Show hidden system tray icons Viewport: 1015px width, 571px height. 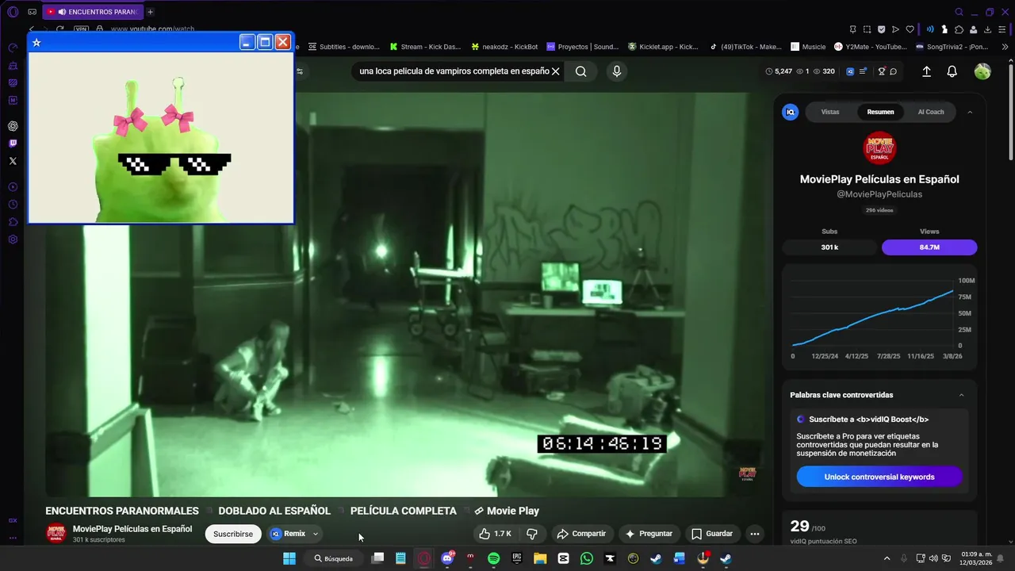pos(887,558)
